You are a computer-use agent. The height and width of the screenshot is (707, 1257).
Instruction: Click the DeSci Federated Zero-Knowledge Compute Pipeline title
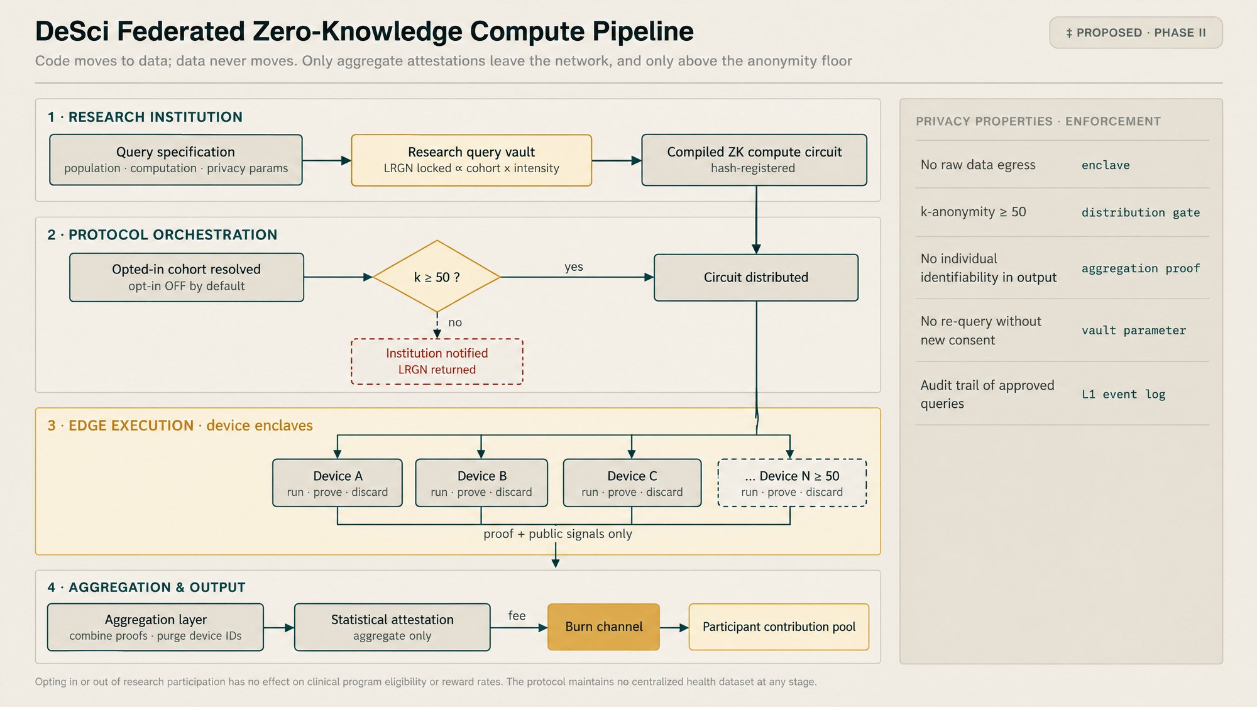coord(365,31)
